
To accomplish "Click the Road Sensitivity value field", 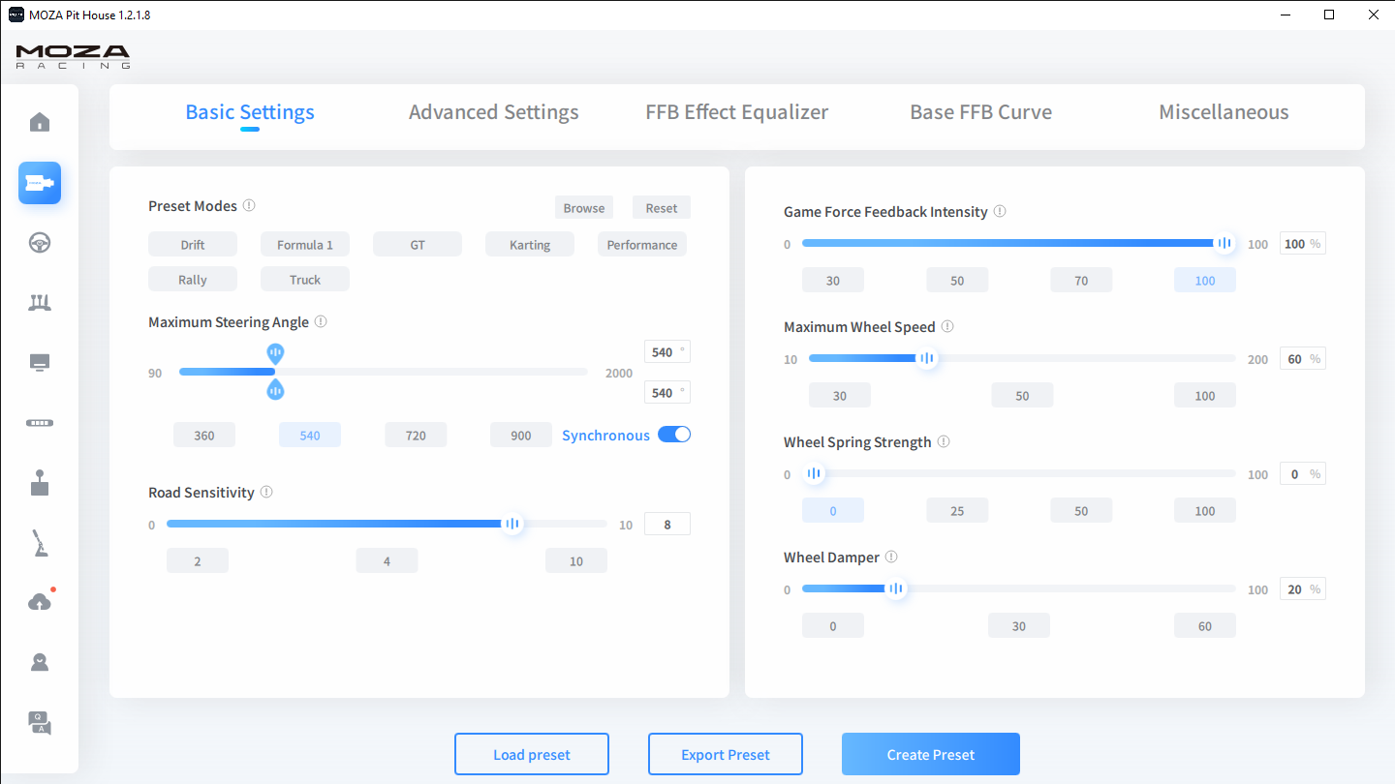I will (667, 524).
